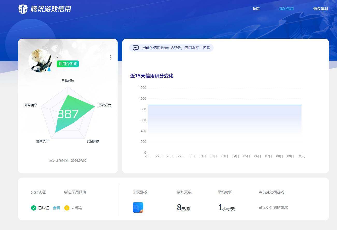Click the 常玩游戏 heading
Screen dimensions: 337x230
pyautogui.click(x=140, y=192)
